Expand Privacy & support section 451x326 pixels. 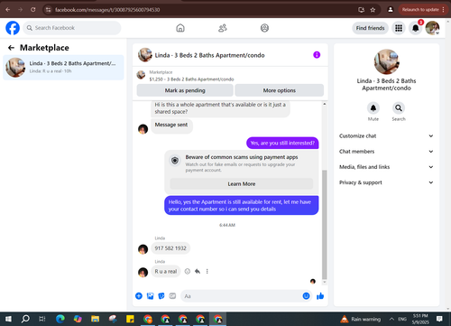click(x=386, y=182)
